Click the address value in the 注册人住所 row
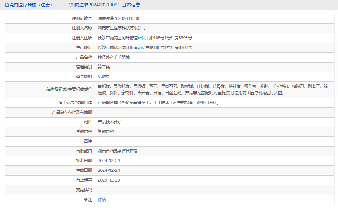 coord(145,38)
